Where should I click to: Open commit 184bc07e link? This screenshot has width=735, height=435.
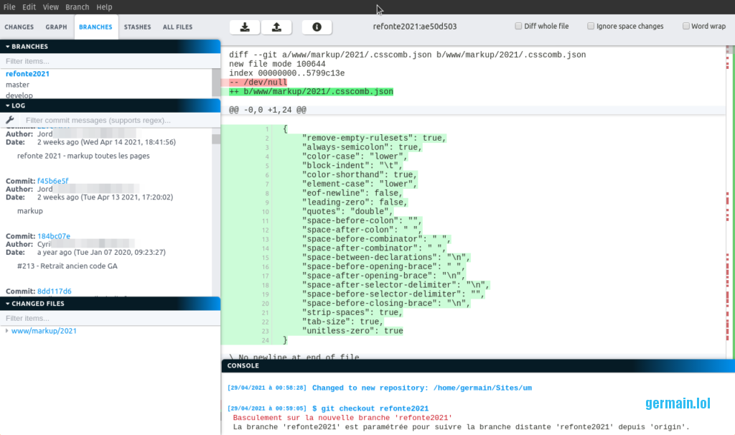click(54, 236)
